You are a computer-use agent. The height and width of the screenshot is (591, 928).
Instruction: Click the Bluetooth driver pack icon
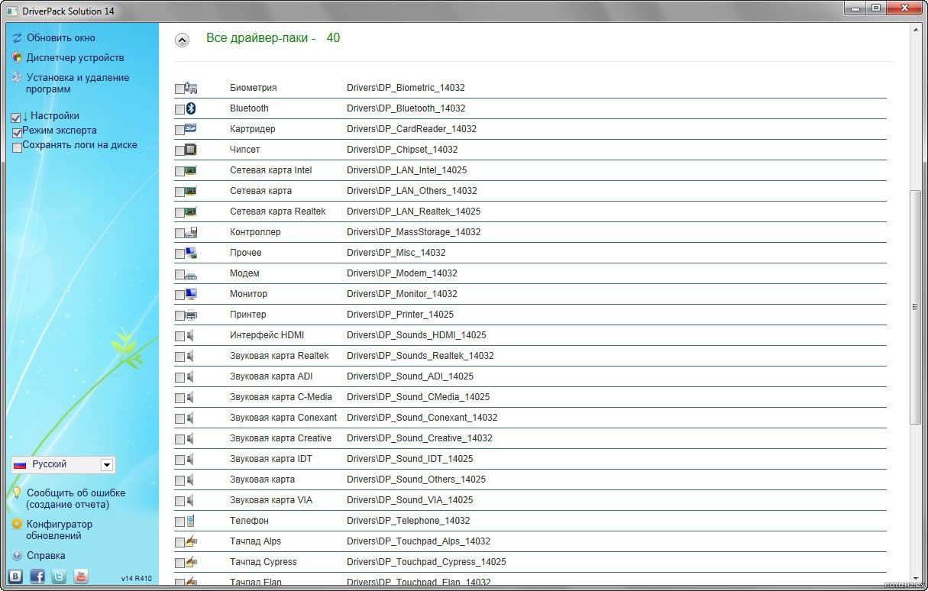point(191,108)
